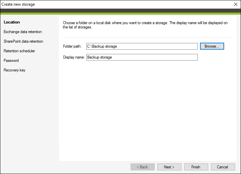Click the "Display name:" label
The image size is (241, 174).
point(74,57)
